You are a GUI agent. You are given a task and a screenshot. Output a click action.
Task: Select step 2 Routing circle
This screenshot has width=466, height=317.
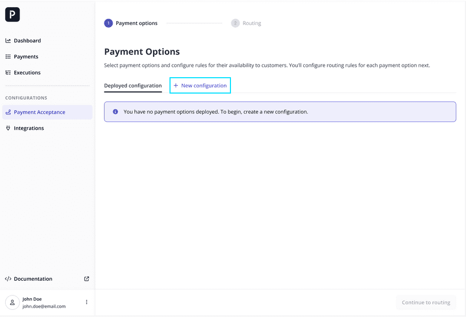click(236, 23)
